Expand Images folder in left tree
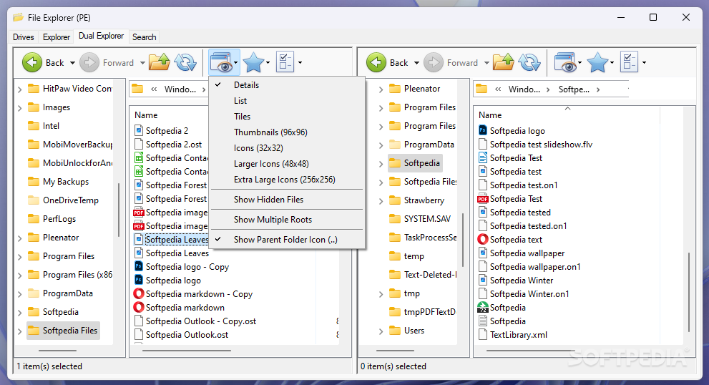Viewport: 709px width, 385px height. [19, 108]
